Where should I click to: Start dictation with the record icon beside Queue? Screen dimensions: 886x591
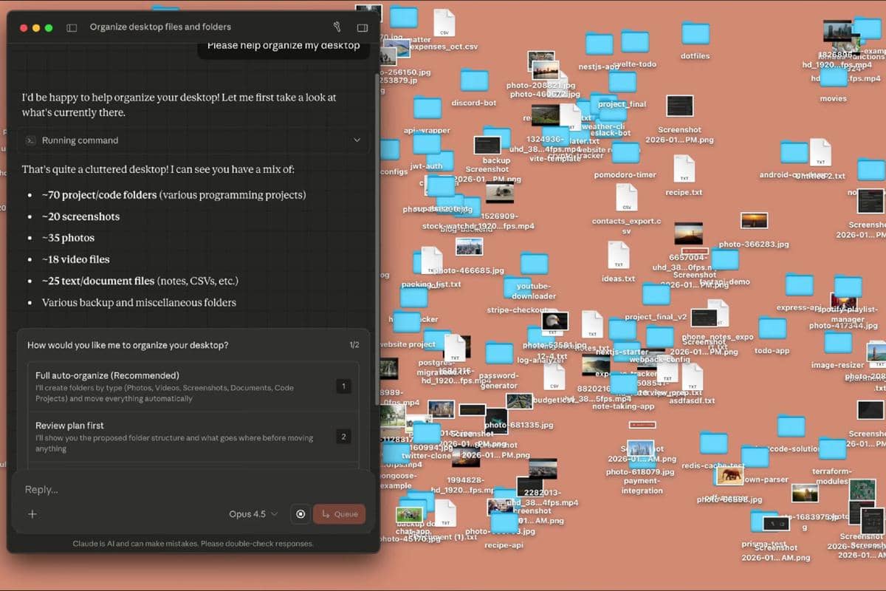coord(300,513)
